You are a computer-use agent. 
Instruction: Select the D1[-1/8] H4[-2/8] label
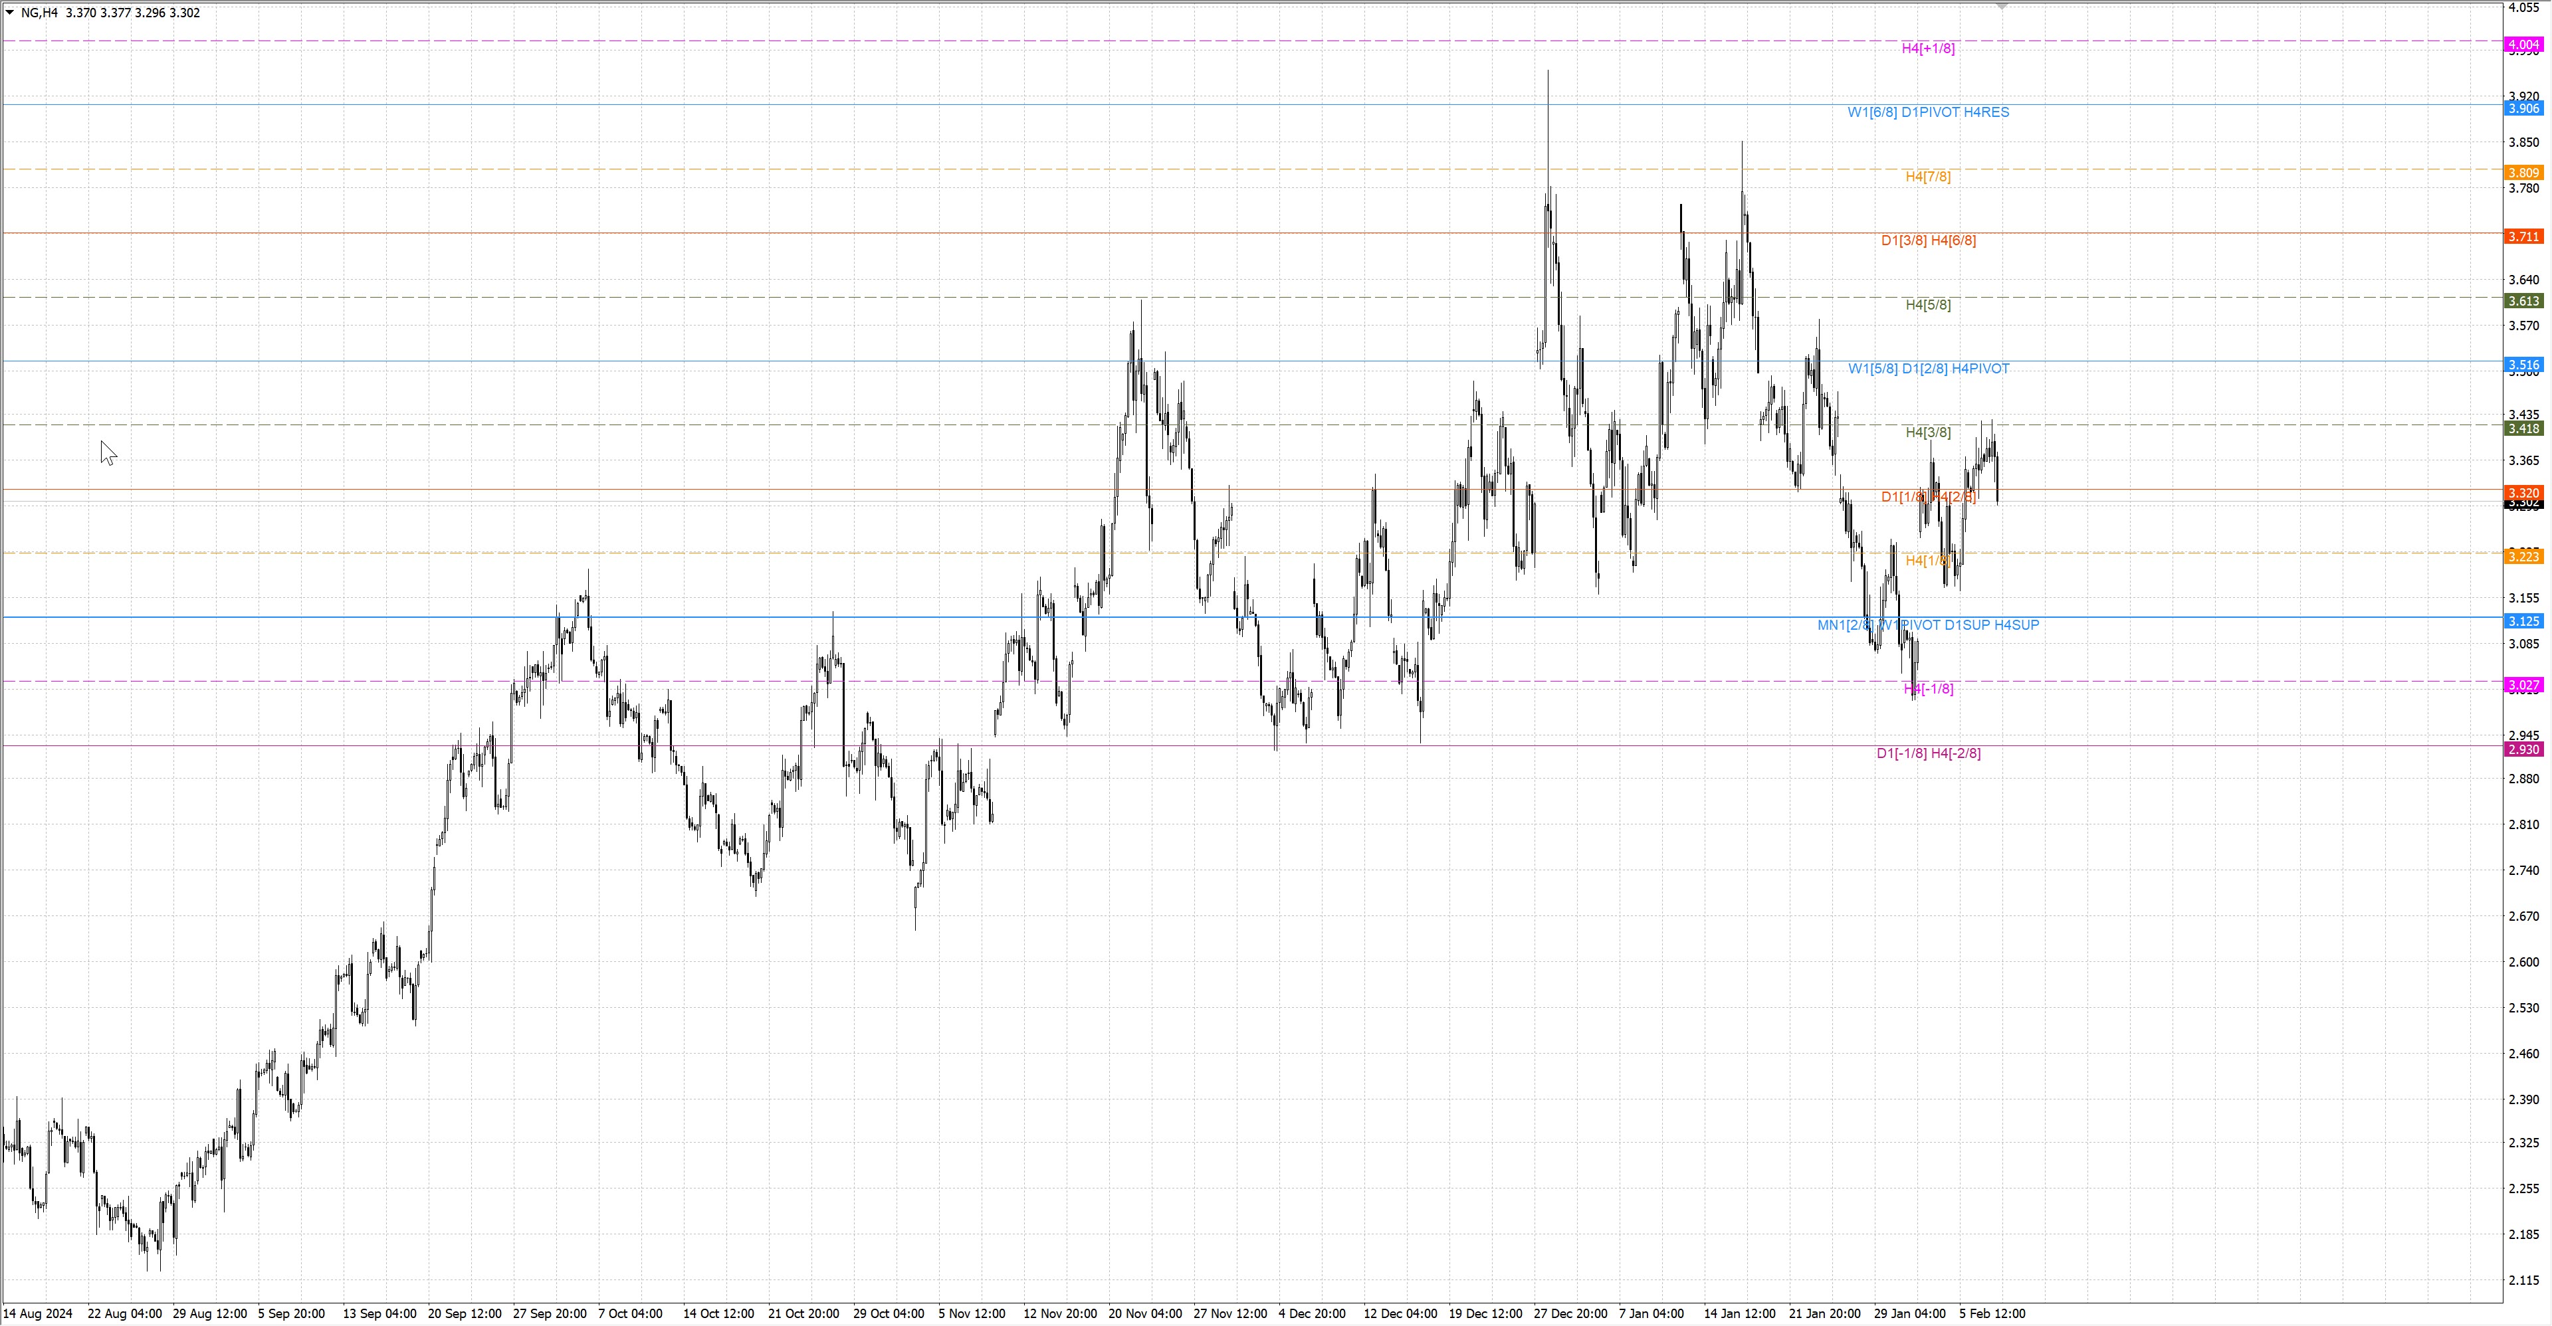(x=1928, y=753)
